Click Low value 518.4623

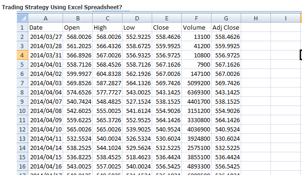point(137,157)
